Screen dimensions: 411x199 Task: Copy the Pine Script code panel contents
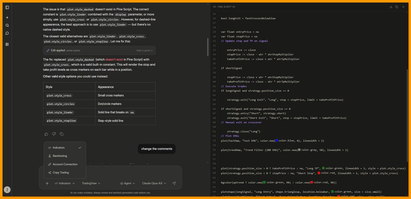[x=397, y=6]
